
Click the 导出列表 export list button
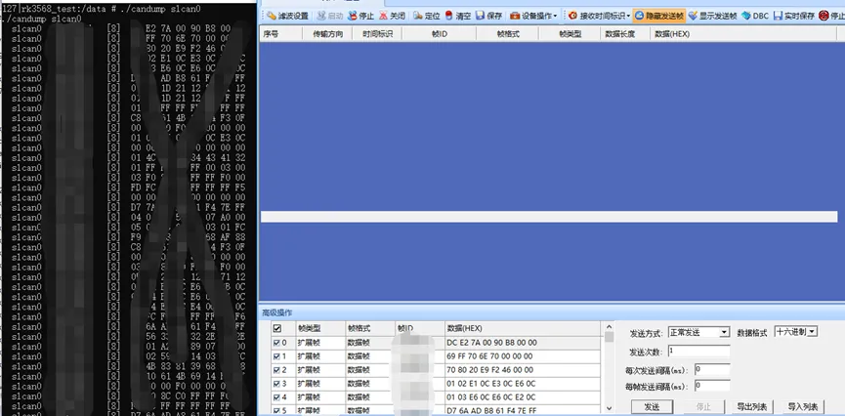(x=753, y=407)
